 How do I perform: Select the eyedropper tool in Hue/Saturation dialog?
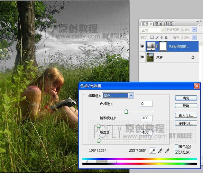click(153, 151)
